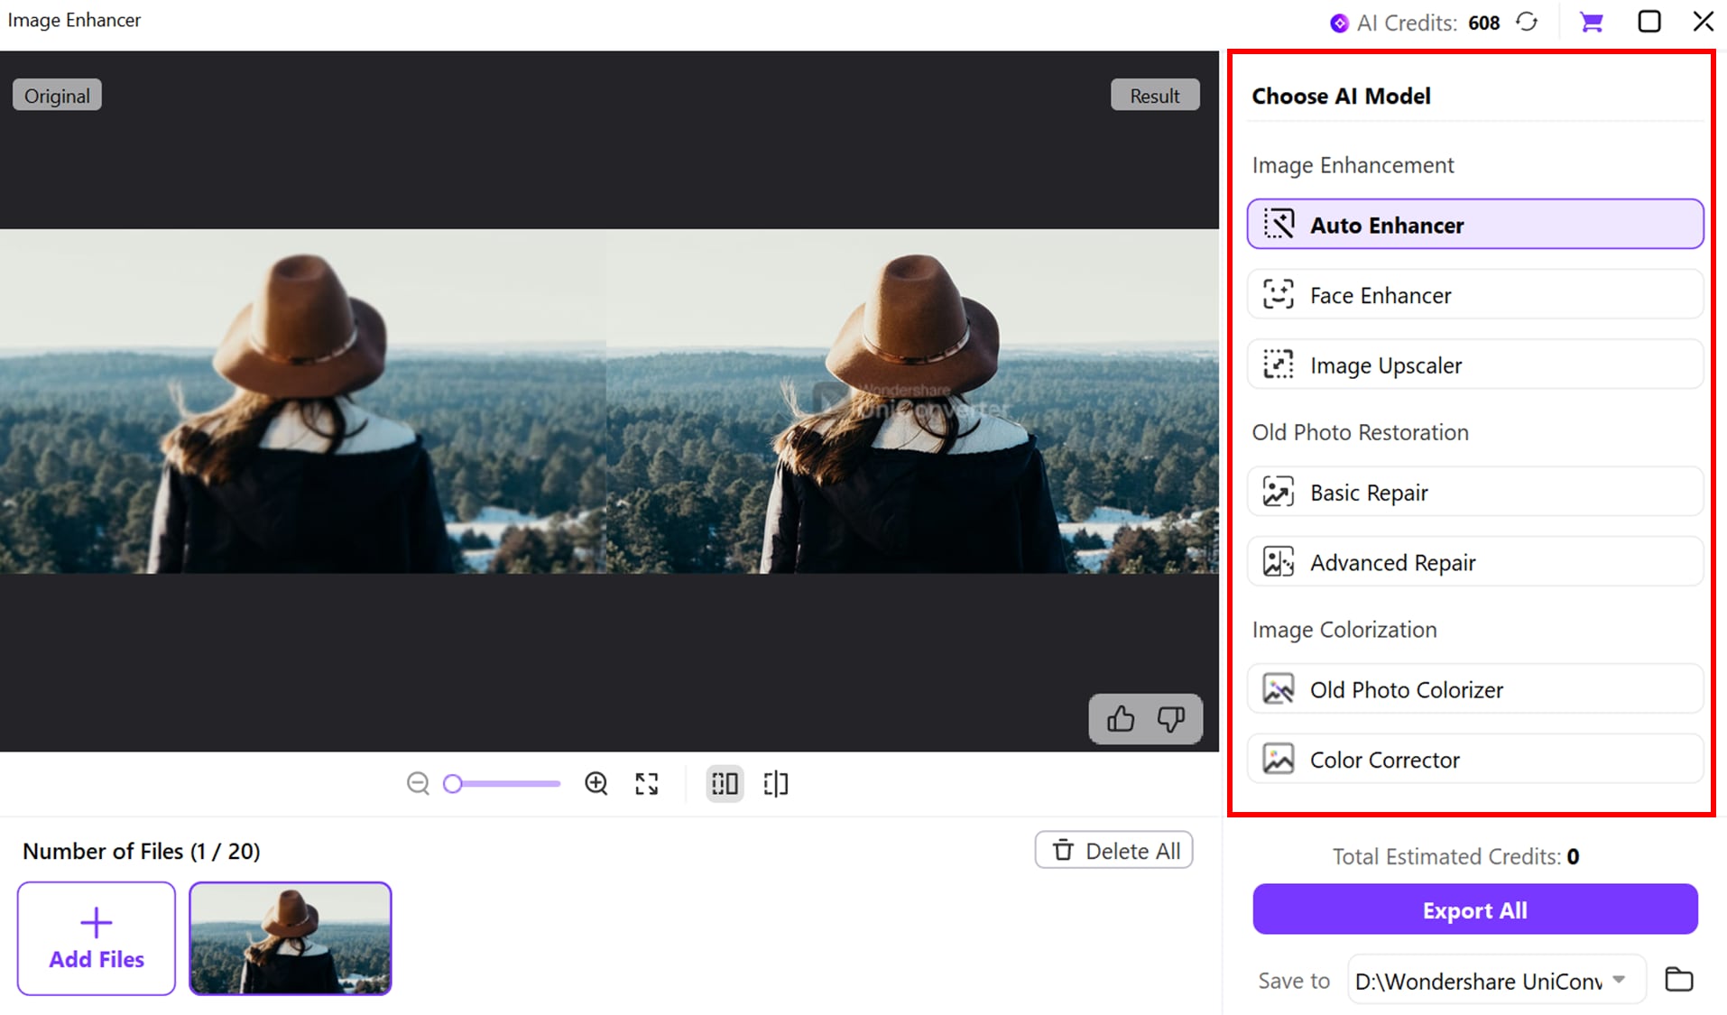This screenshot has width=1727, height=1015.
Task: Click the Image Colorization section label
Action: pyautogui.click(x=1344, y=630)
